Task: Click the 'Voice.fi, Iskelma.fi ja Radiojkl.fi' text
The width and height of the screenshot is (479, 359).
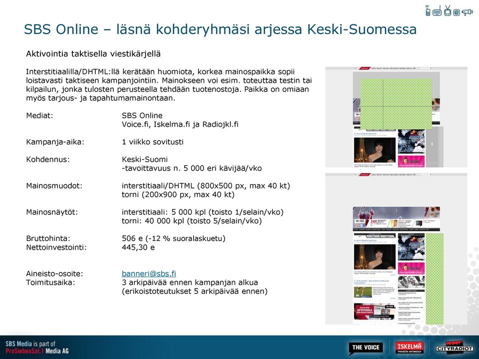Action: point(180,125)
